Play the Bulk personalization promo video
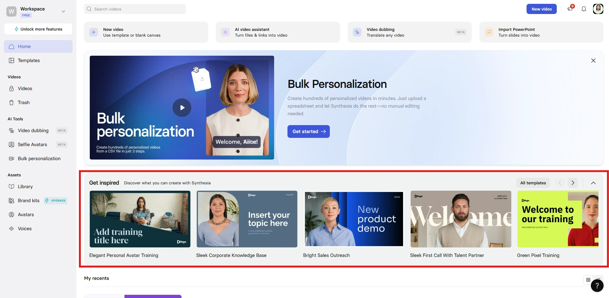Image resolution: width=609 pixels, height=298 pixels. point(182,108)
